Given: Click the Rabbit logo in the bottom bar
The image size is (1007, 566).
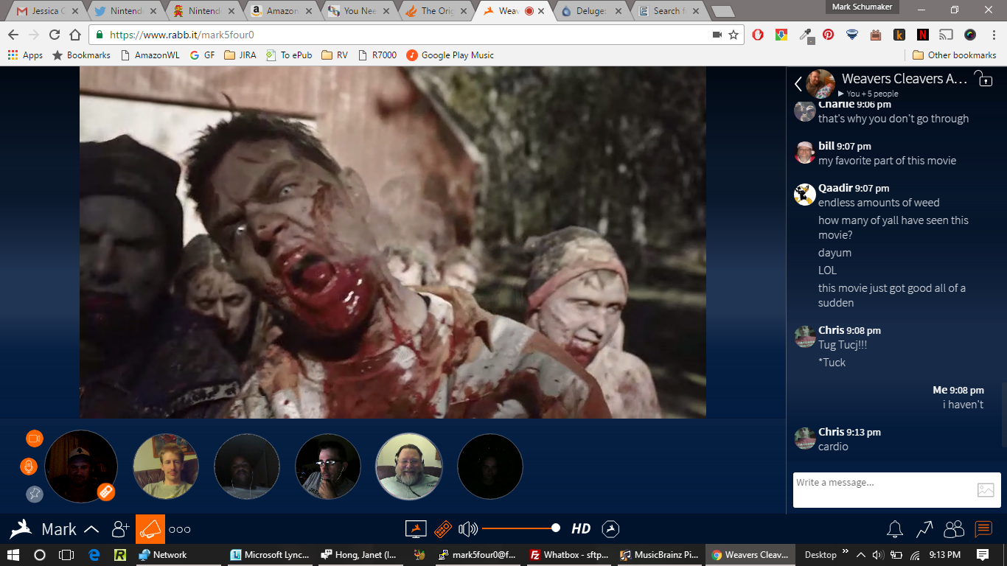Looking at the screenshot, I should tap(21, 528).
